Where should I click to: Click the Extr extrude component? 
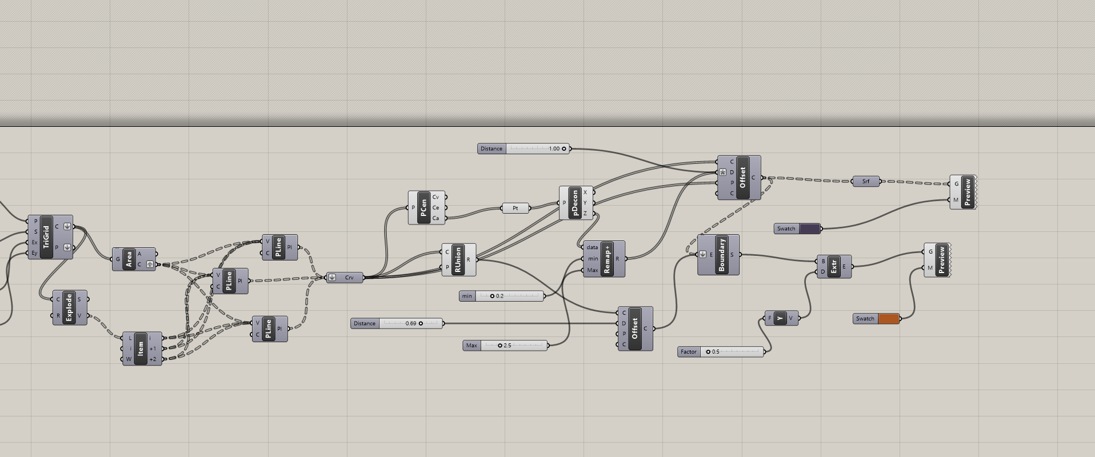[x=834, y=267]
